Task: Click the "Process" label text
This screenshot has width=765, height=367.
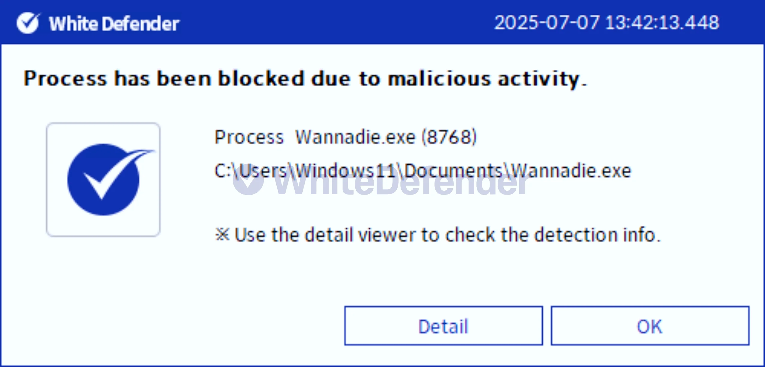Action: (249, 137)
